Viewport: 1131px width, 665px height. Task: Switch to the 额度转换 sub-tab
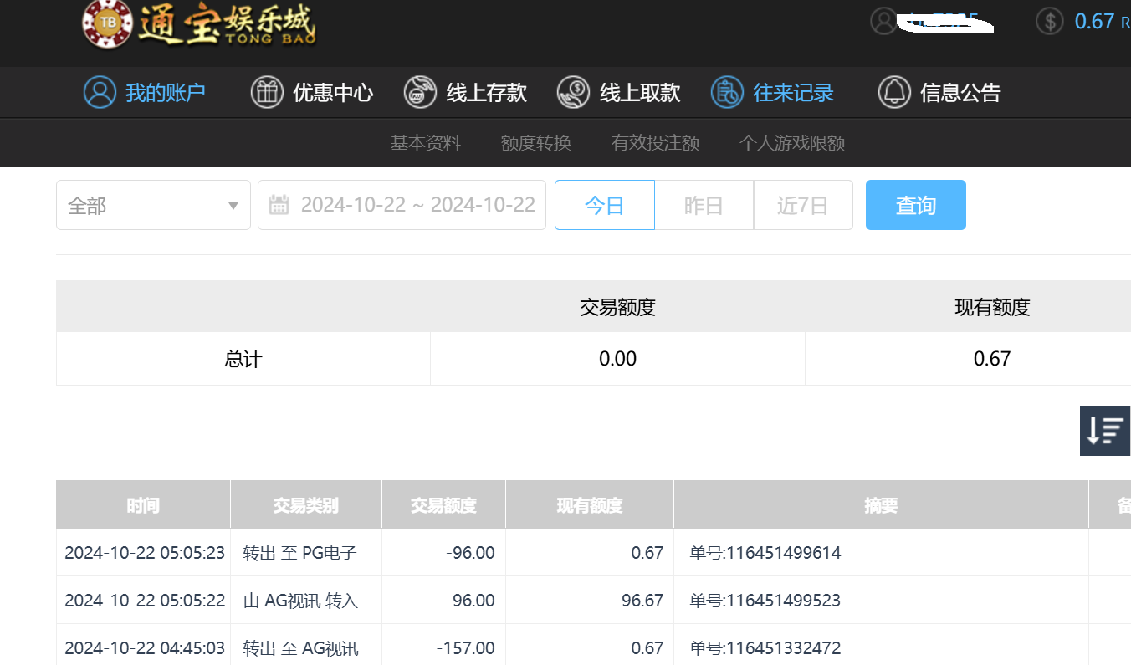[535, 143]
